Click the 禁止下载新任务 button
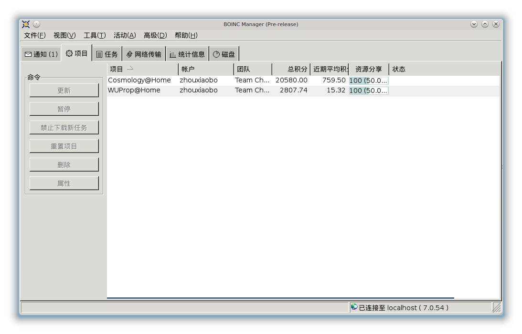Screen dimensions: 522x334 pyautogui.click(x=64, y=128)
